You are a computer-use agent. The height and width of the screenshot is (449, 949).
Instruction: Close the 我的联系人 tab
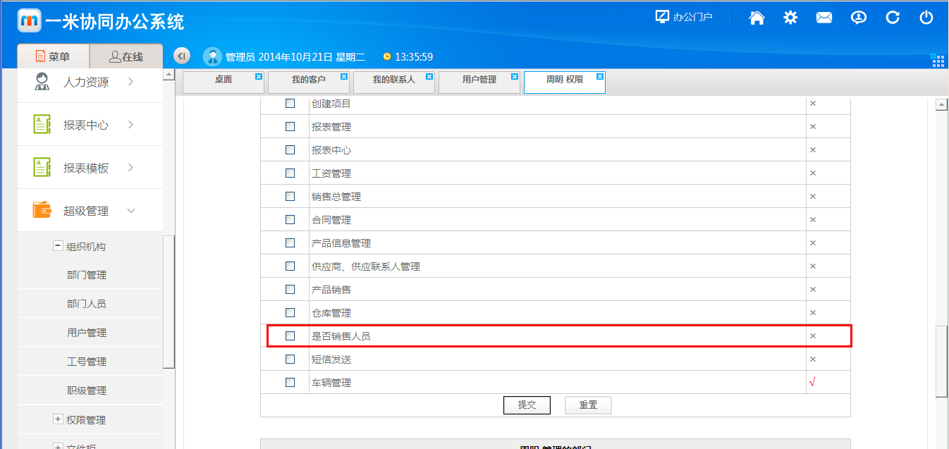(429, 76)
